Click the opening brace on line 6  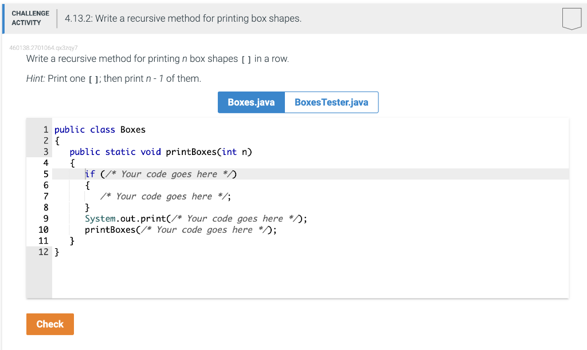87,185
